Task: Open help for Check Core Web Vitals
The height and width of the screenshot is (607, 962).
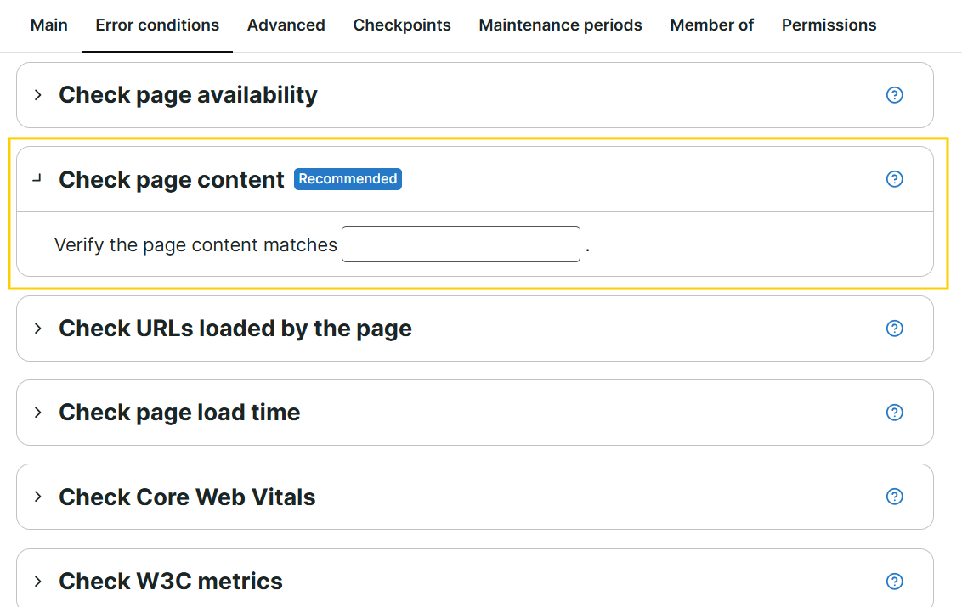Action: pos(895,497)
